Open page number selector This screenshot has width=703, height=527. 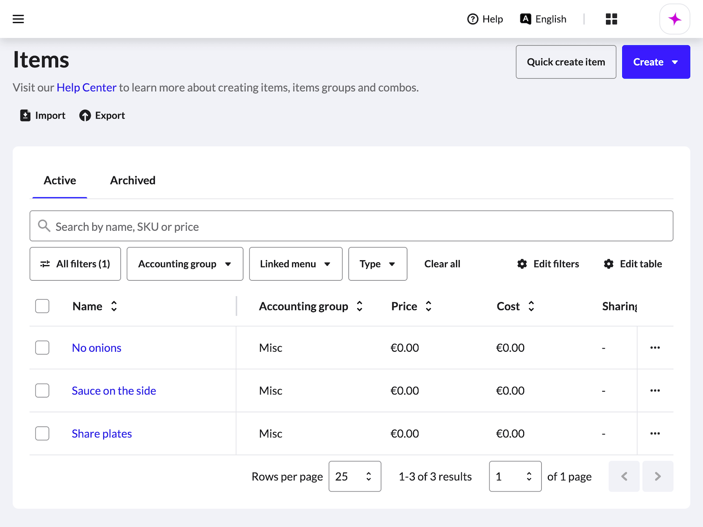(515, 476)
